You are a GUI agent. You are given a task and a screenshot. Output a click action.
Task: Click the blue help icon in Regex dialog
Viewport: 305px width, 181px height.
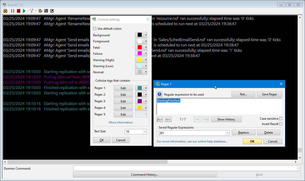coord(159,94)
